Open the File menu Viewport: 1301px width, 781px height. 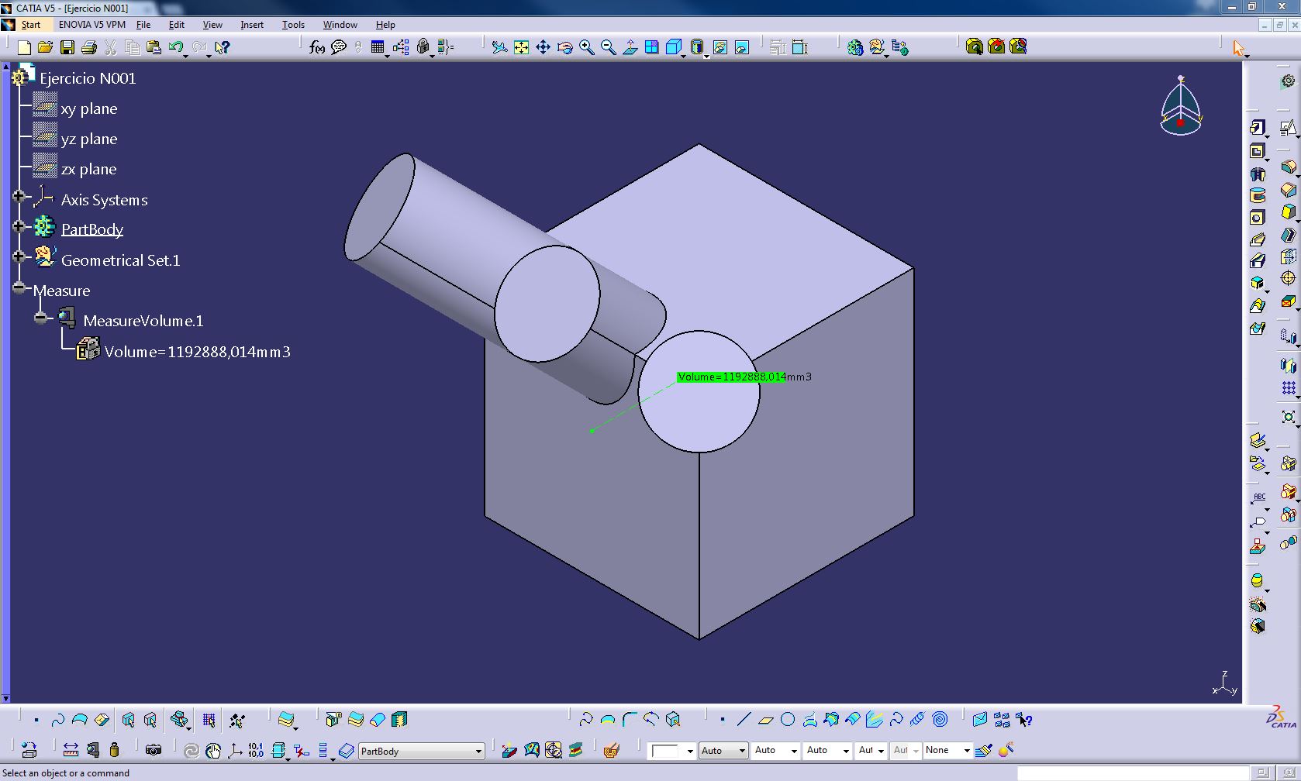(x=143, y=25)
